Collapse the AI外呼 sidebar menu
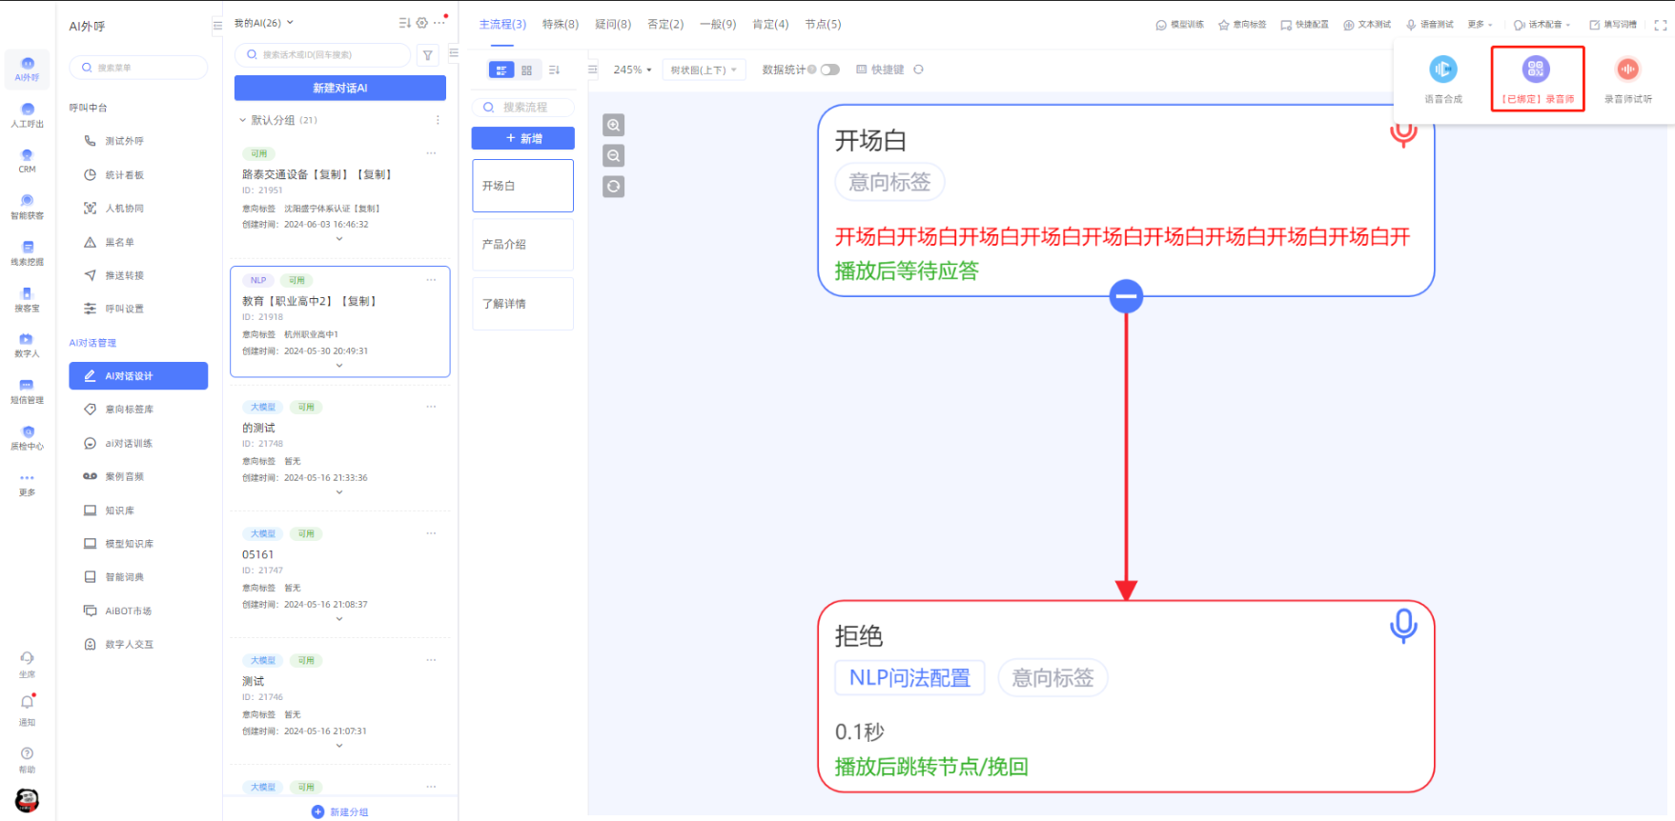 pos(216,26)
